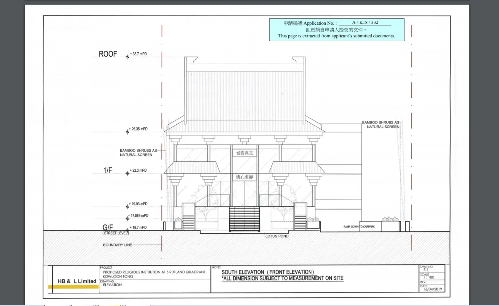Click the Chinese notice 此頁摘自申請人提交的文件

coord(336,29)
